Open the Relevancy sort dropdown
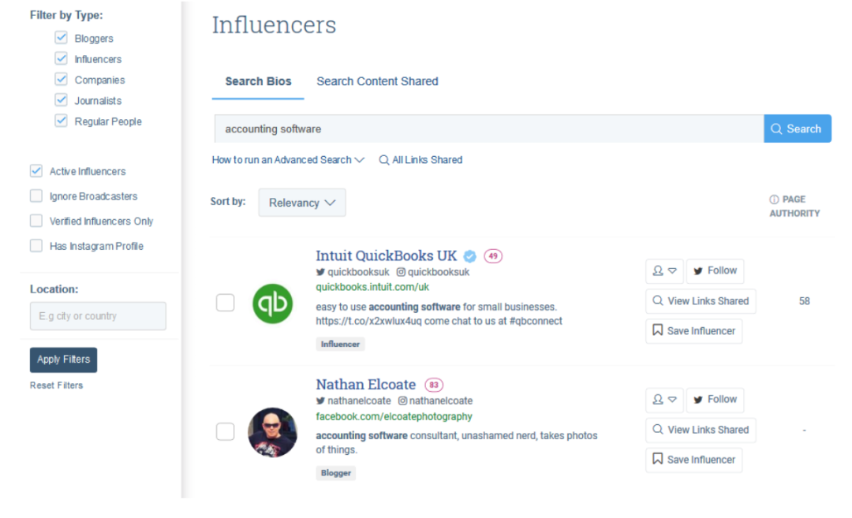 click(x=301, y=203)
